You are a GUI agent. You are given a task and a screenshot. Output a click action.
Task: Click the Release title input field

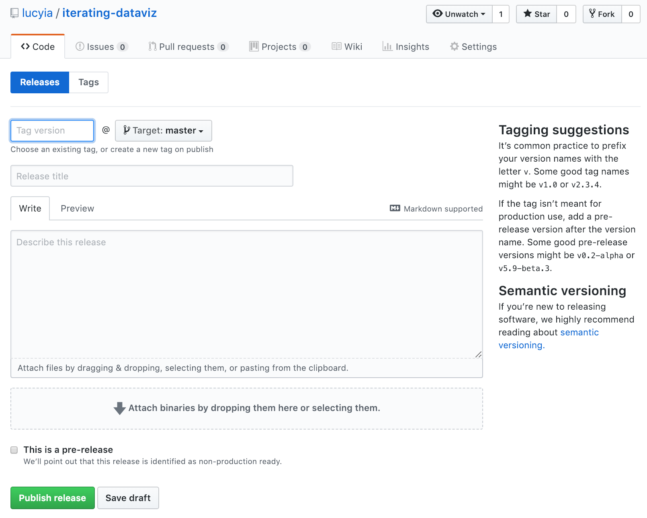click(152, 176)
